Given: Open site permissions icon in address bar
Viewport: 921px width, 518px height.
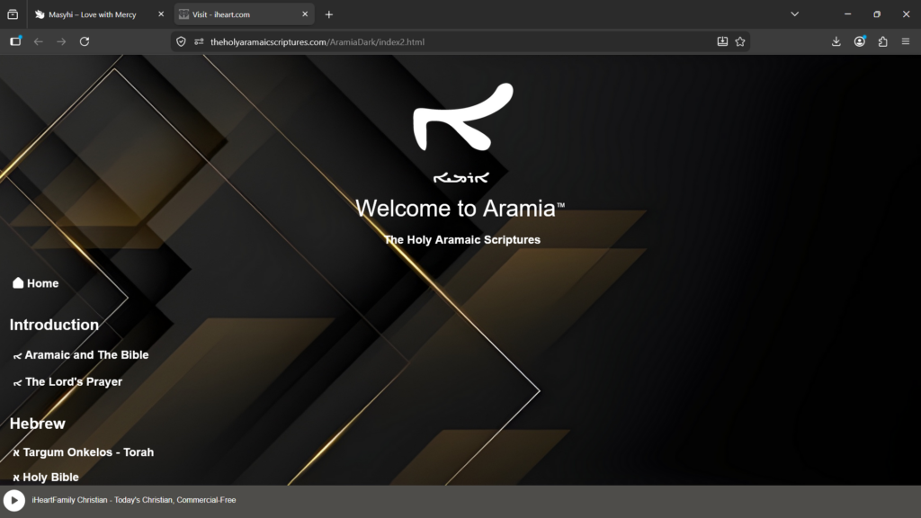Looking at the screenshot, I should tap(199, 41).
